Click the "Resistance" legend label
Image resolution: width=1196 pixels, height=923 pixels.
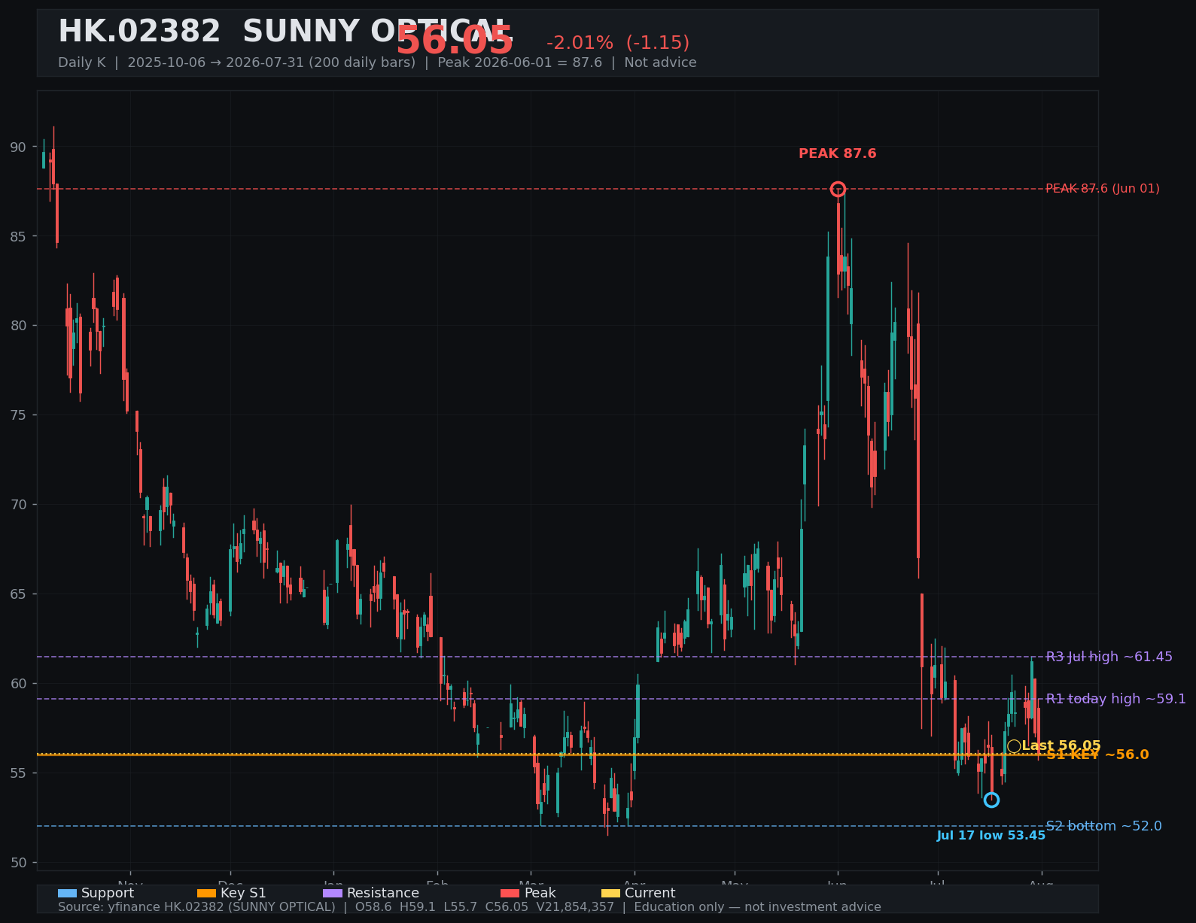point(383,894)
